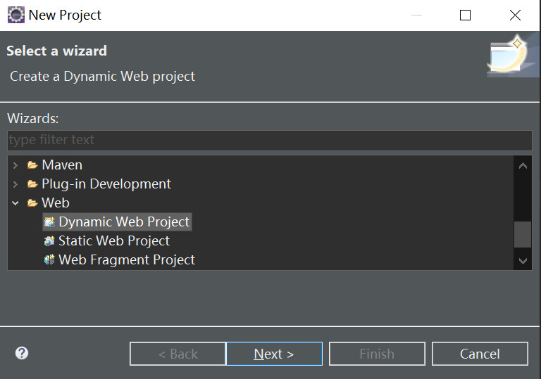Screen dimensions: 541x379
Task: Open help via the question mark icon
Action: click(22, 353)
